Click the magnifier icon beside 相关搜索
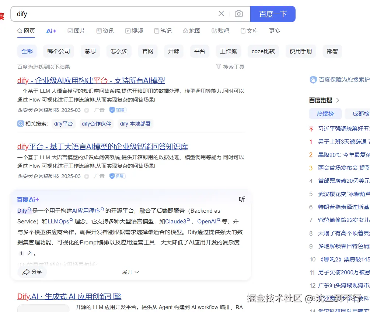 pyautogui.click(x=21, y=123)
